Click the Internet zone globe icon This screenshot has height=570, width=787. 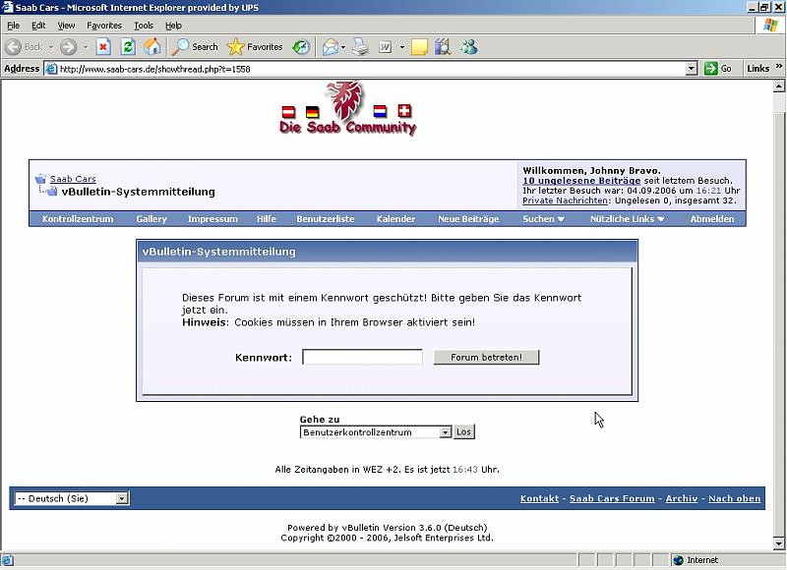pos(679,560)
